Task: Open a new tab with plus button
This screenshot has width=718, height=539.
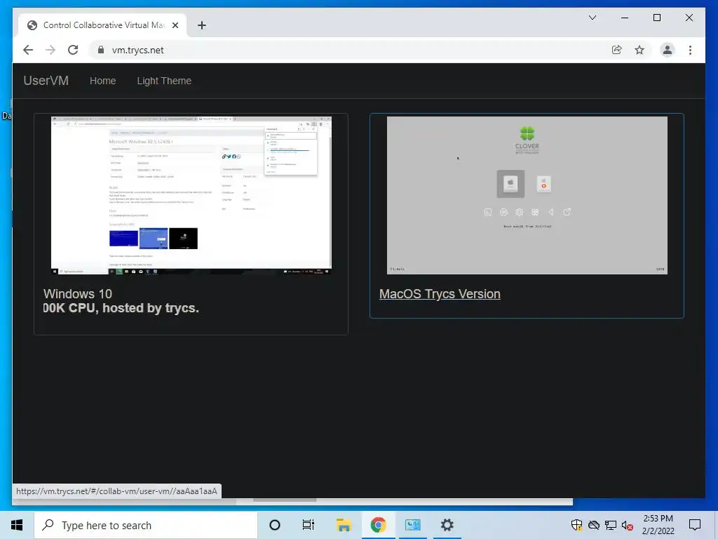Action: click(x=201, y=25)
